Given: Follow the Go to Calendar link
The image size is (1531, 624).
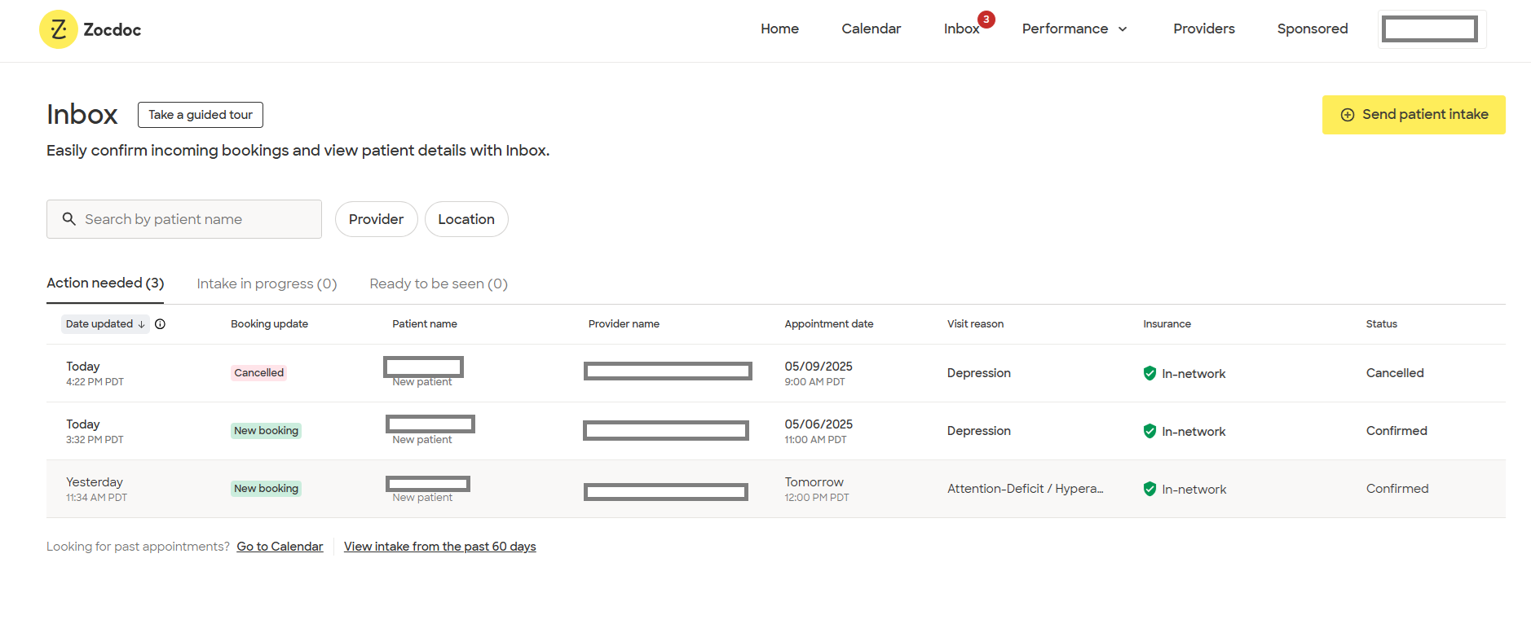Looking at the screenshot, I should tap(280, 547).
